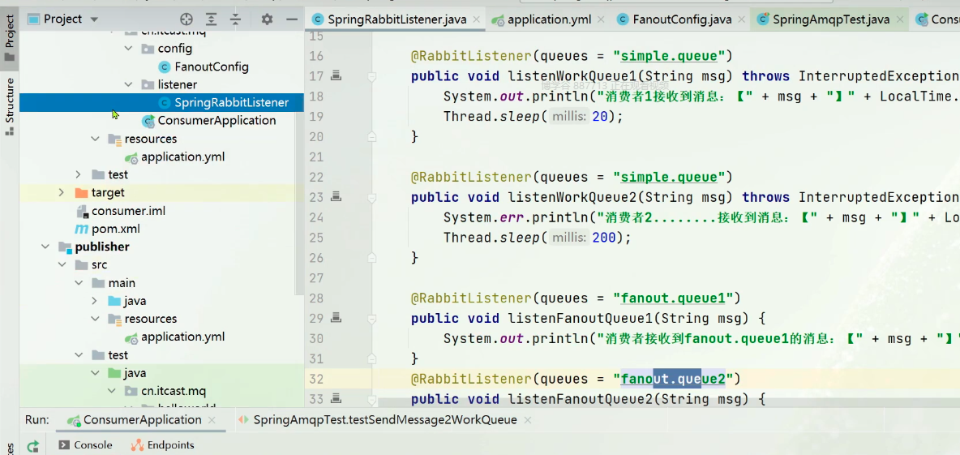This screenshot has width=960, height=455.
Task: Collapse the config package folder
Action: 128,49
